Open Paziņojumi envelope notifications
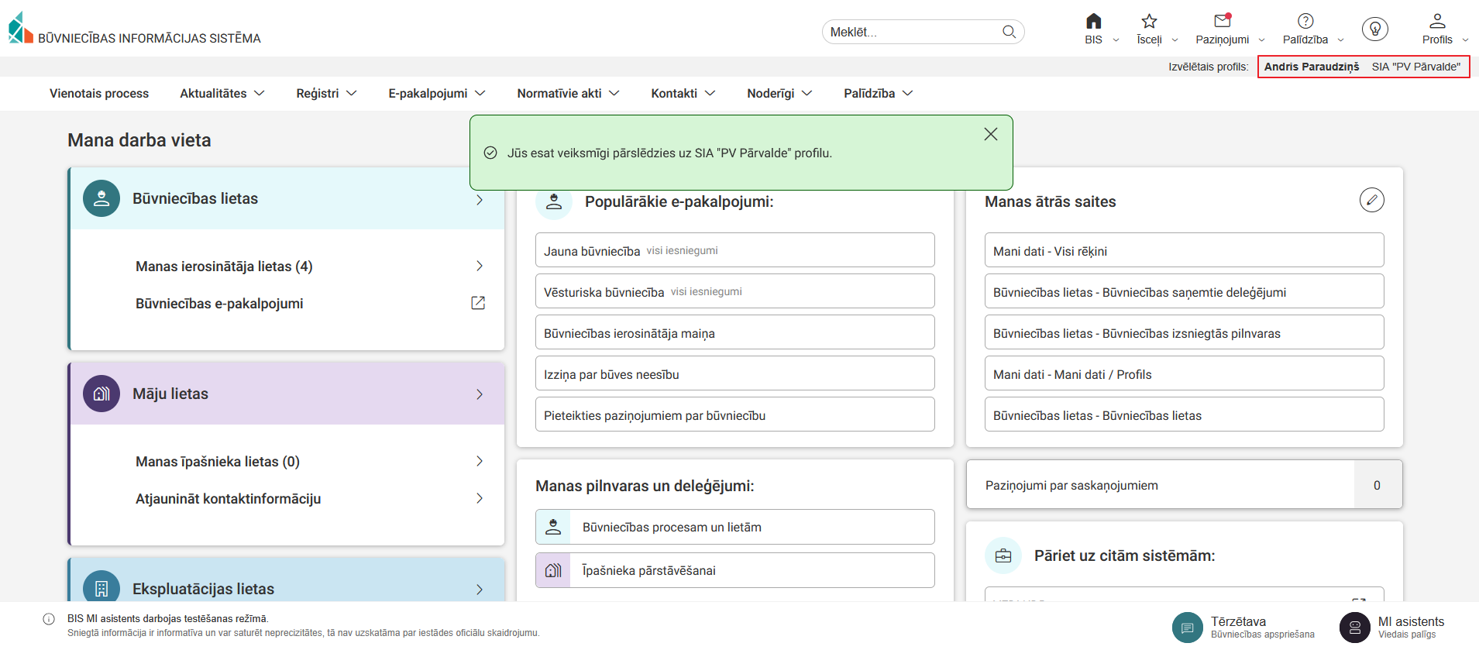Image resolution: width=1479 pixels, height=650 pixels. click(x=1222, y=22)
